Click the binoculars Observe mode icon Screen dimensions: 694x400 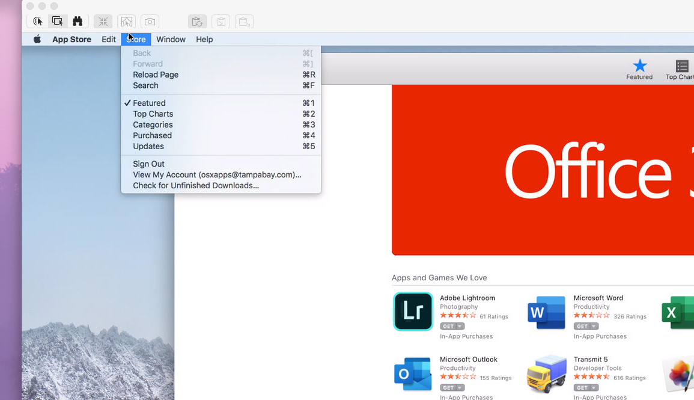(x=78, y=21)
